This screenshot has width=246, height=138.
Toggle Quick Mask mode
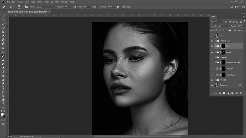3,120
